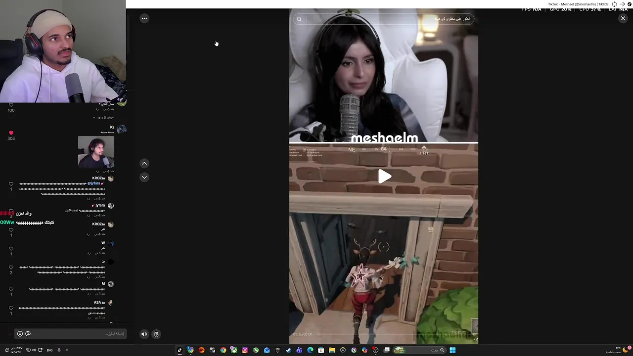Like the comment by ASA

11,308
